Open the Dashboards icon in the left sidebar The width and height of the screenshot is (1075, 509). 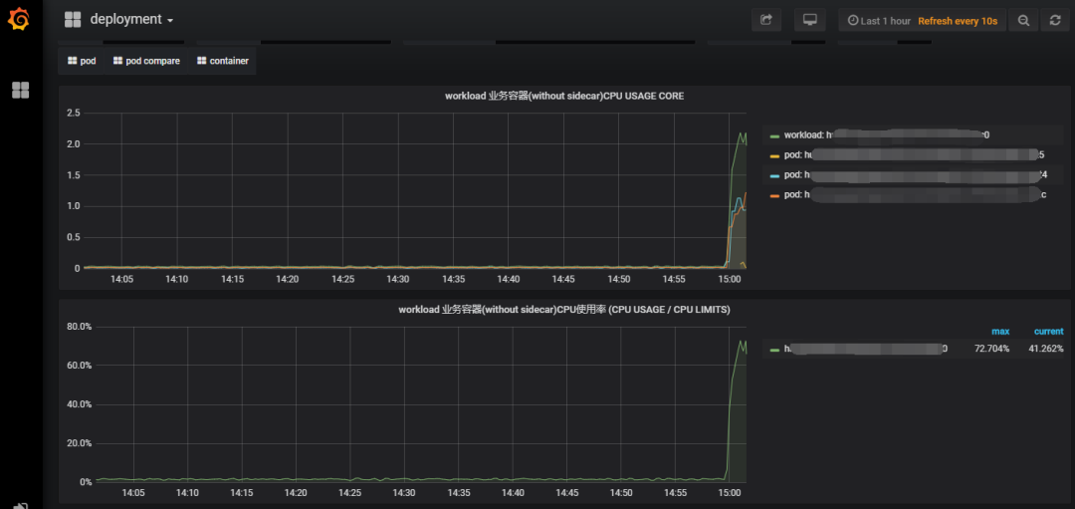20,91
